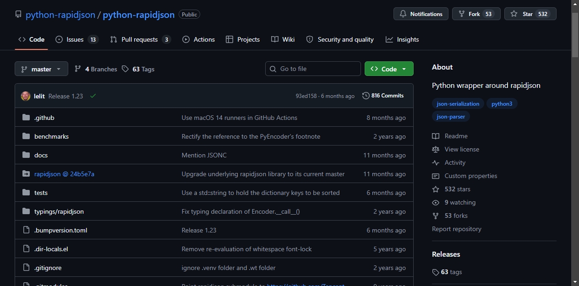Click the tag icon beside 63 tags in Releases

coord(436,272)
